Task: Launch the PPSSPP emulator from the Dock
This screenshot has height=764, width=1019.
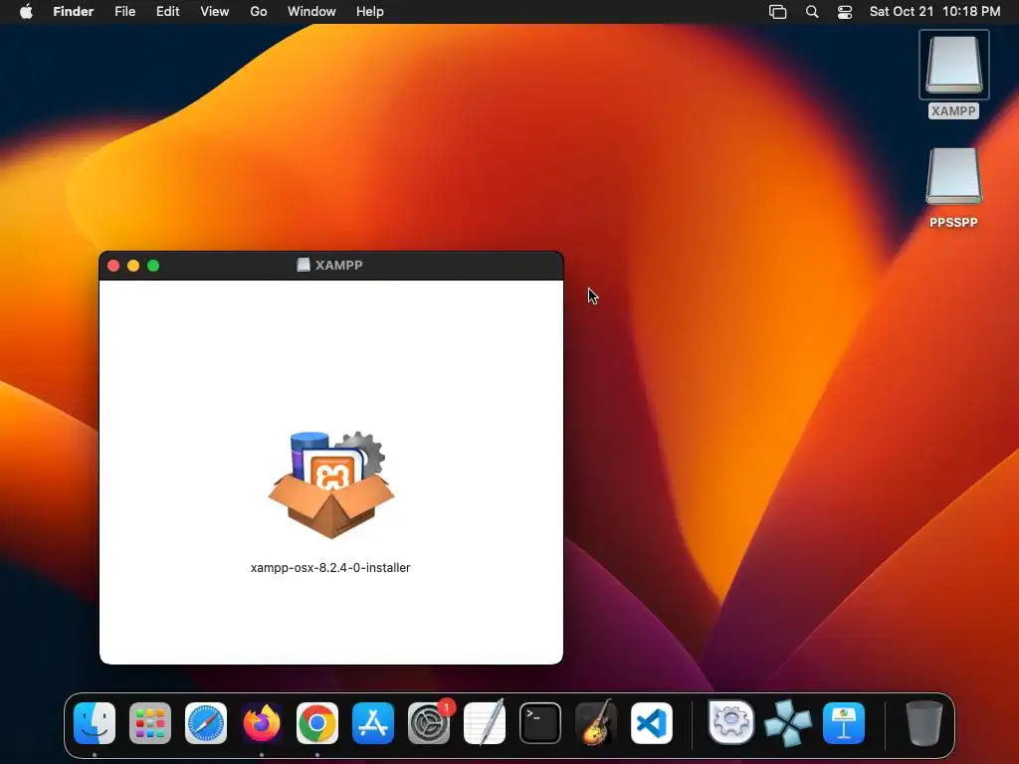Action: (x=788, y=723)
